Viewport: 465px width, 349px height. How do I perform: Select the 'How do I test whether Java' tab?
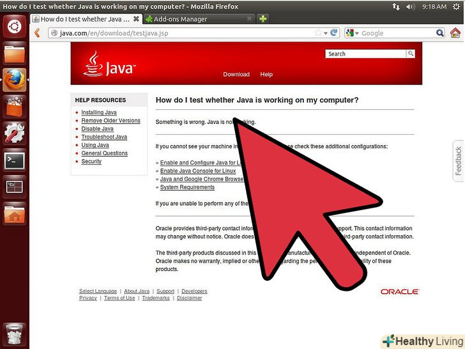(x=86, y=19)
